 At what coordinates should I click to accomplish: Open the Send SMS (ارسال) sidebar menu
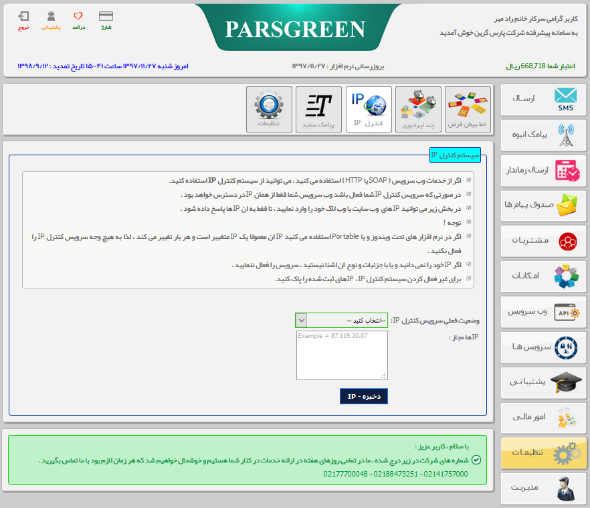coord(543,100)
